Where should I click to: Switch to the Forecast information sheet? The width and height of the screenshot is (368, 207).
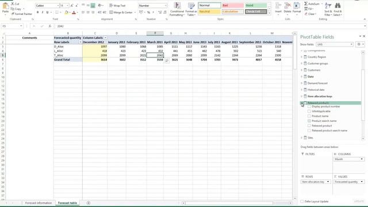click(39, 203)
